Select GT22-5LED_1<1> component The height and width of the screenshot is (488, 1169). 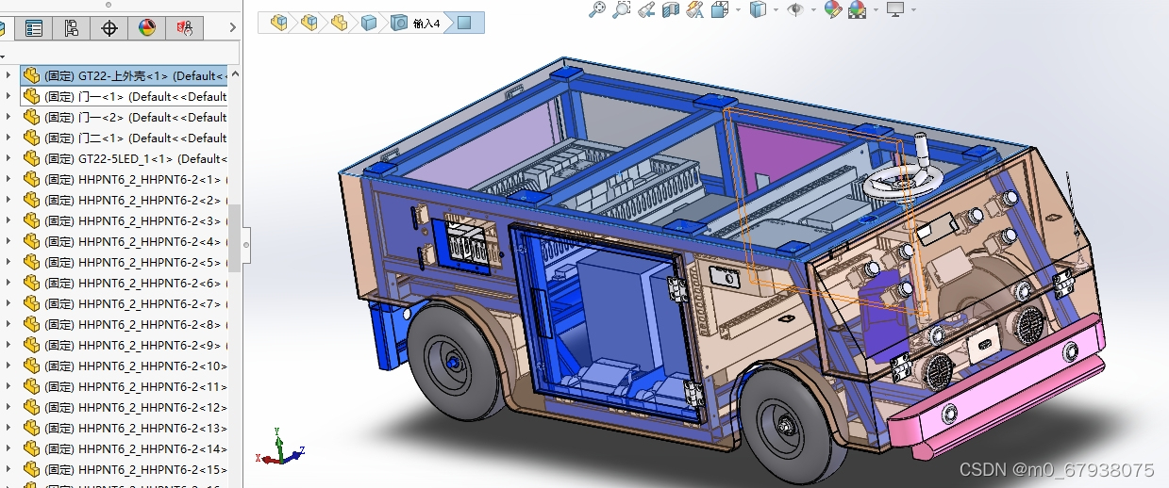[x=125, y=158]
